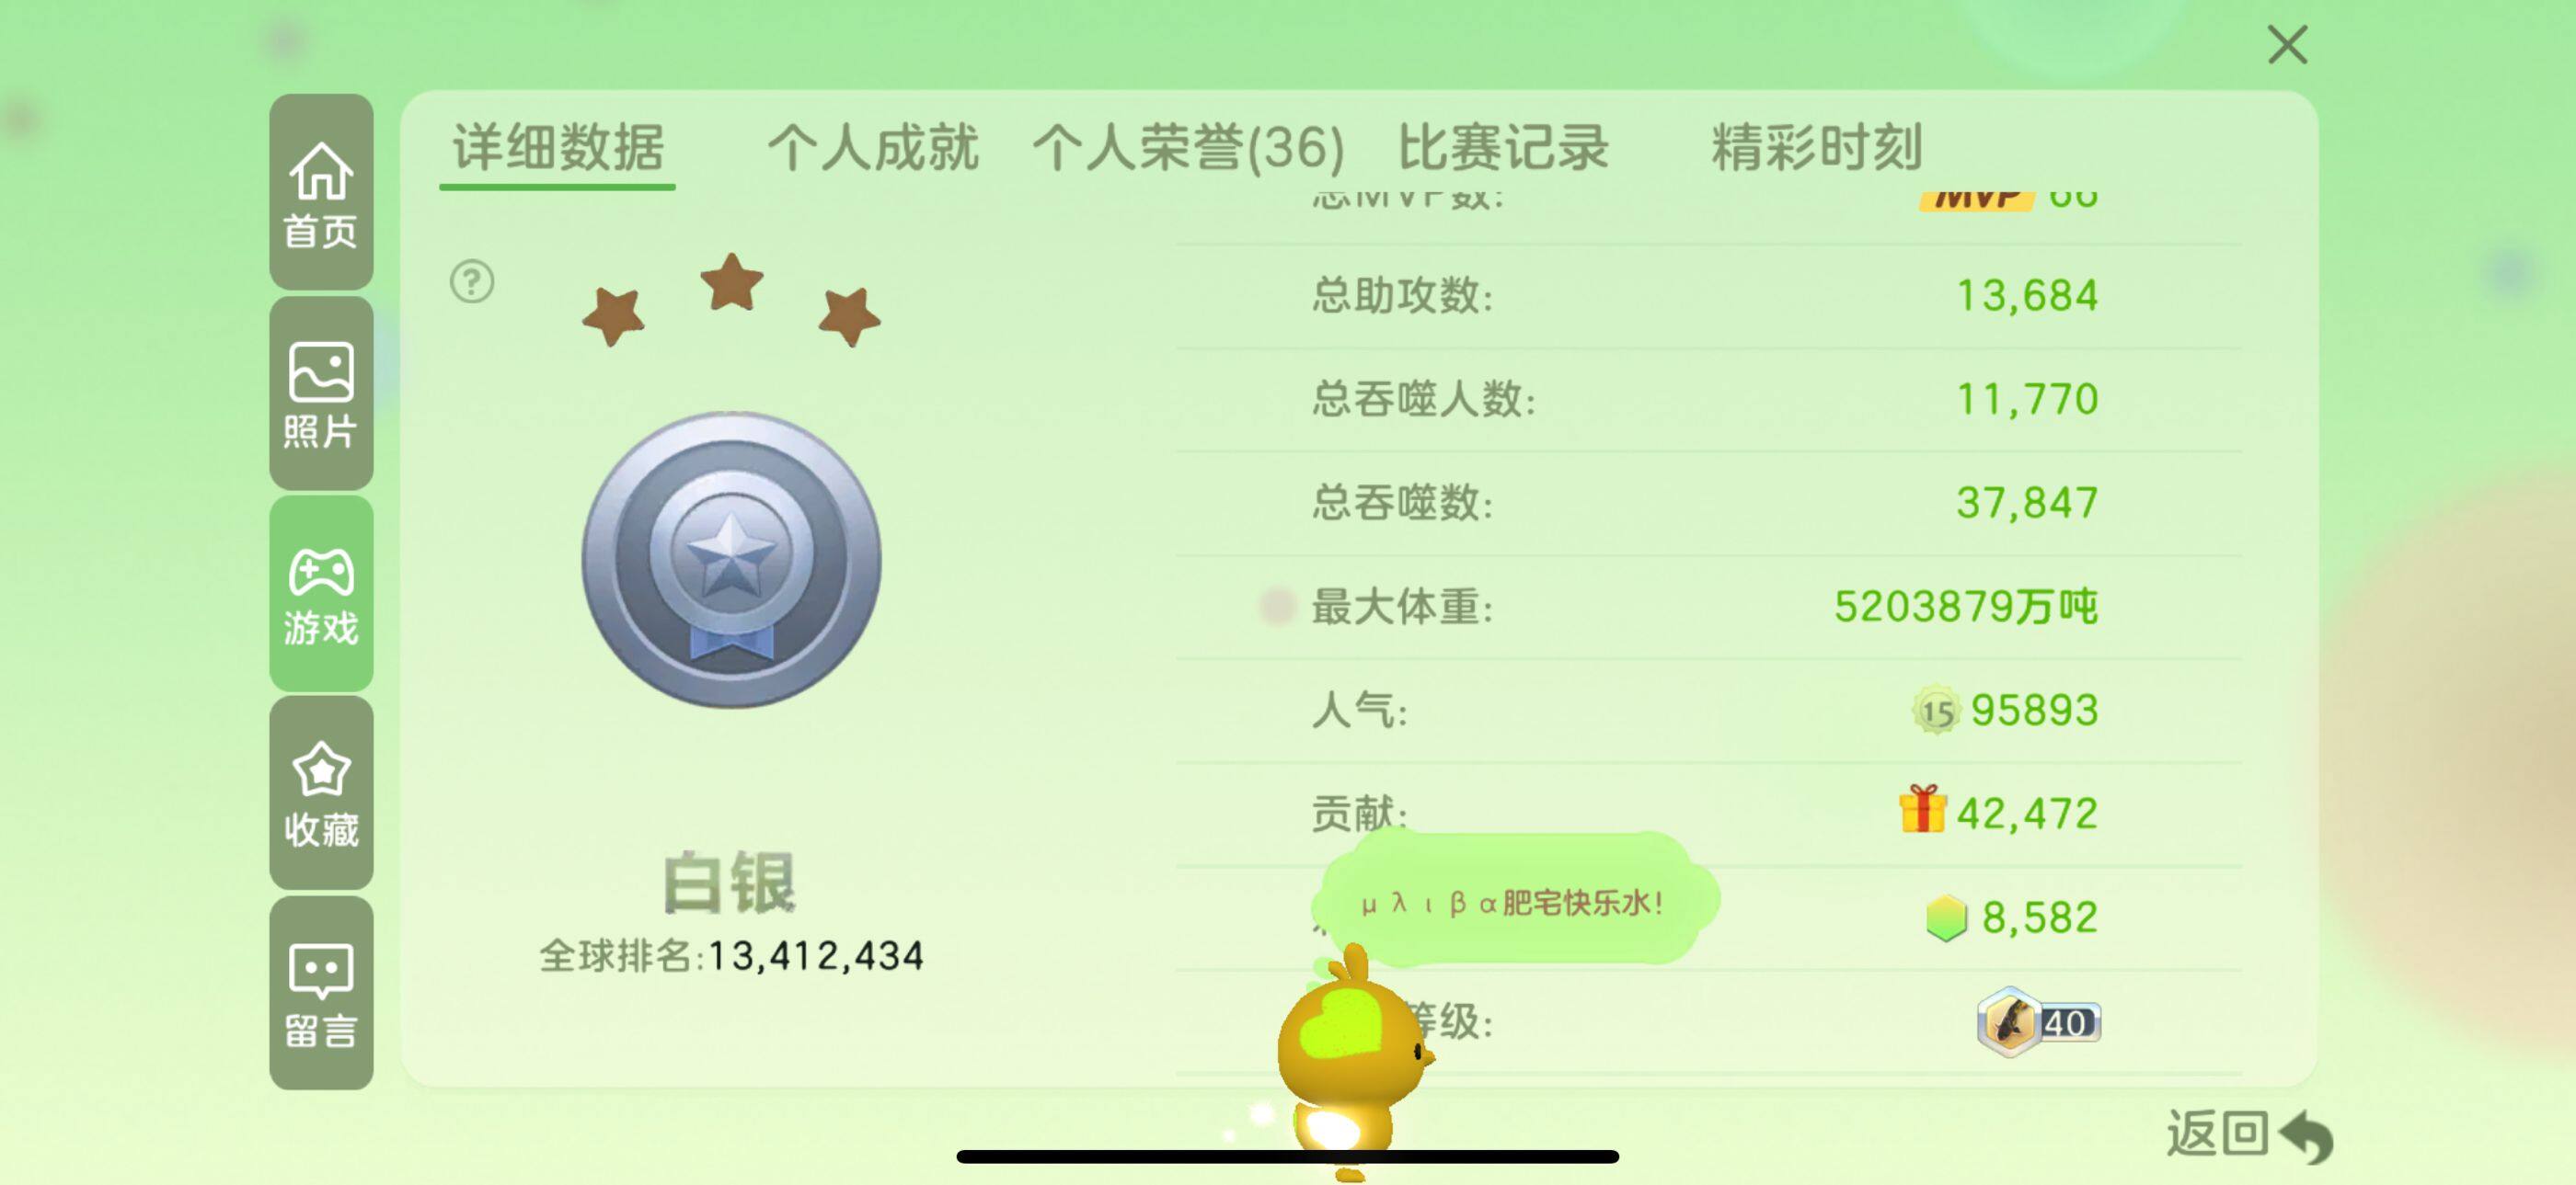Open the 精彩时刻 tab
Screen dimensions: 2576x1185
point(1816,148)
